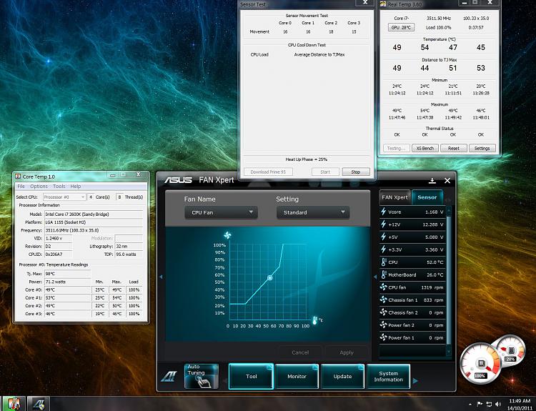Click the Cancel button in FAN Xpert

[300, 352]
